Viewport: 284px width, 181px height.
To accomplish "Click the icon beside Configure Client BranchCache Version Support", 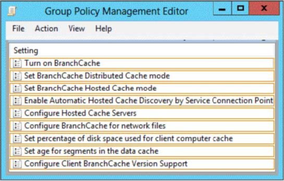I will point(17,164).
